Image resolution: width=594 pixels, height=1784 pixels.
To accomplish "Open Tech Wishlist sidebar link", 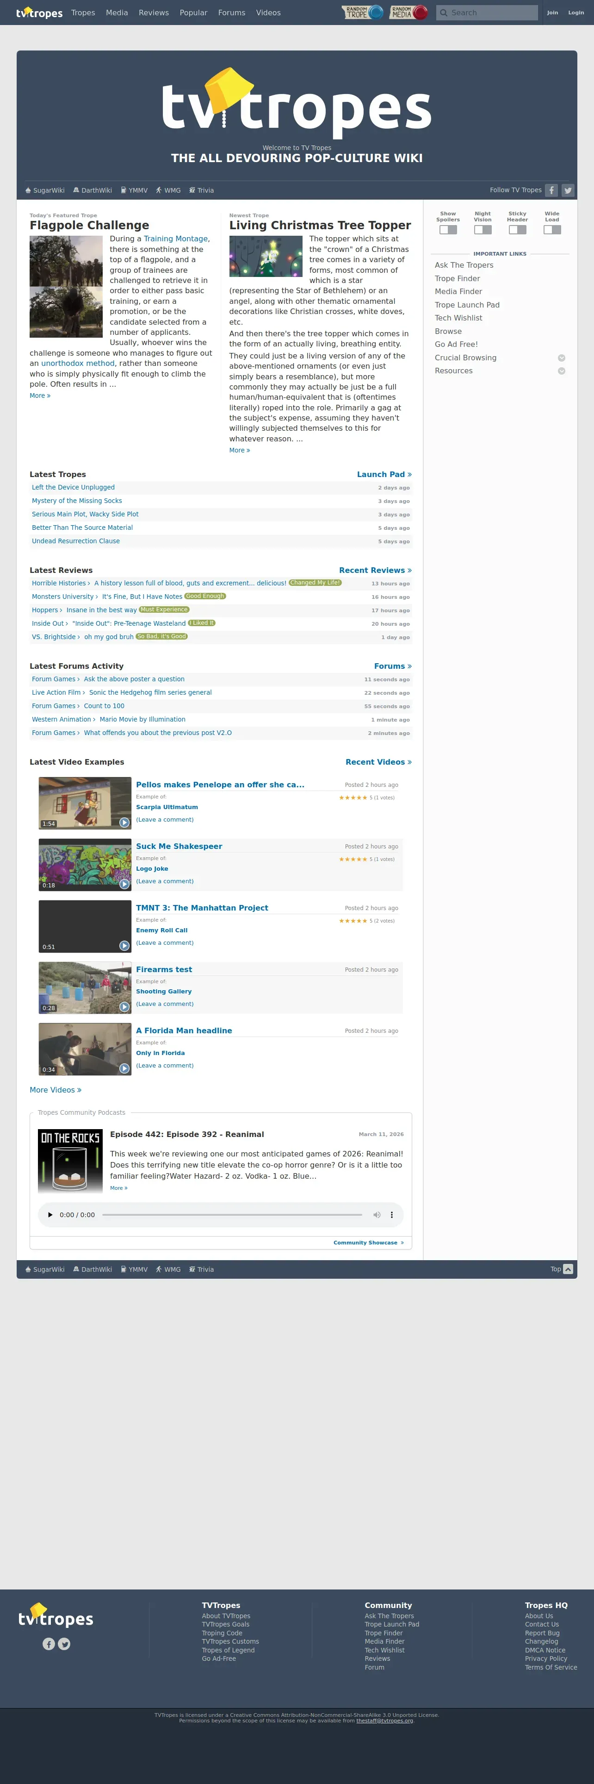I will pos(458,318).
